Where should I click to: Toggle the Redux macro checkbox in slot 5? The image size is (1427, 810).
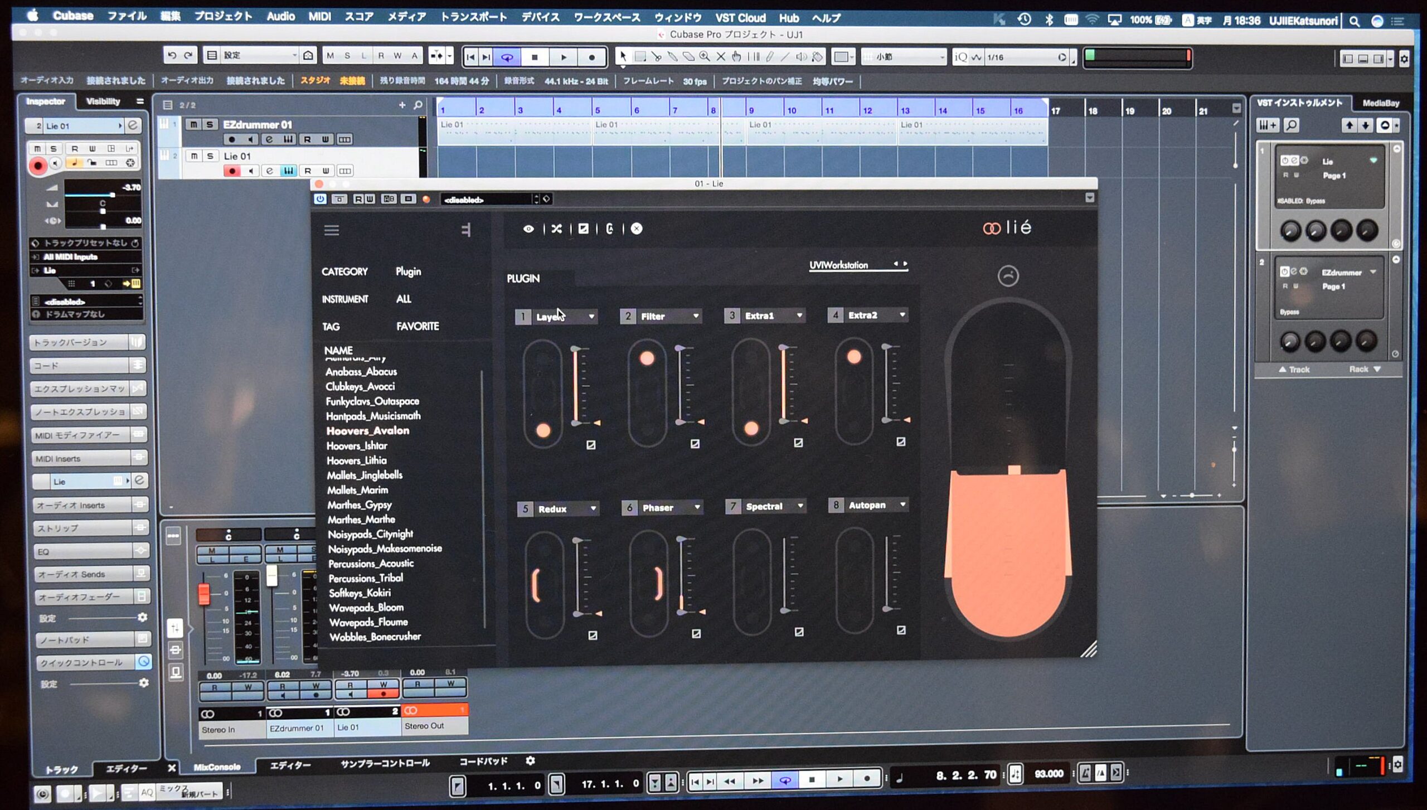coord(593,635)
